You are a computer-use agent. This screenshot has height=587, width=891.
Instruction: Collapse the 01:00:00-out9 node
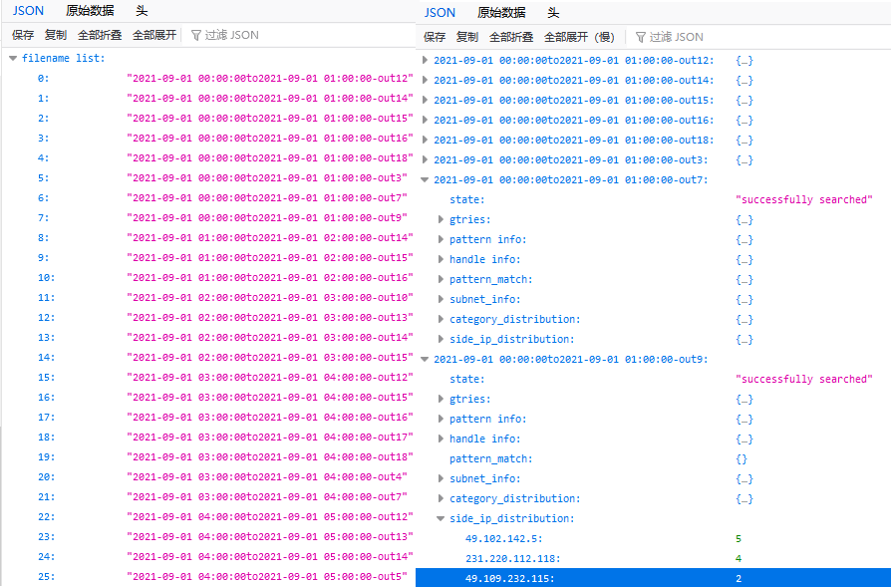[x=426, y=359]
